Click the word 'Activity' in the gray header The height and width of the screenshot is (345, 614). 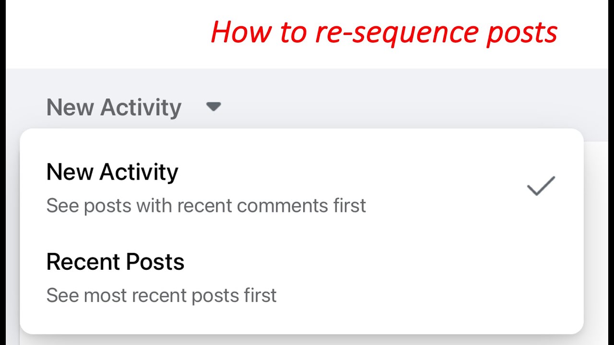[141, 107]
